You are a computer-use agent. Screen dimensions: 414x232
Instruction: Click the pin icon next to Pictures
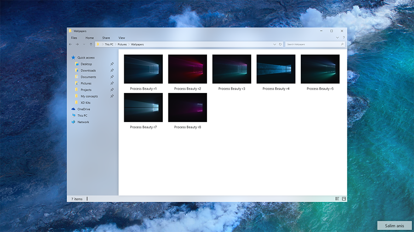(x=112, y=83)
